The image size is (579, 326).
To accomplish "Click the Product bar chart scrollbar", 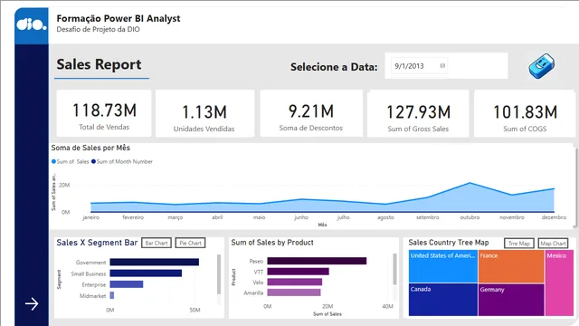I will coord(394,270).
